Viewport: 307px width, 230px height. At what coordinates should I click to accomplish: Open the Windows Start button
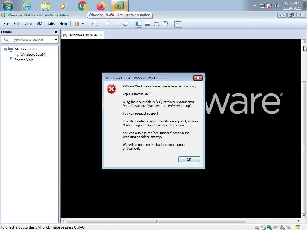coord(8,6)
